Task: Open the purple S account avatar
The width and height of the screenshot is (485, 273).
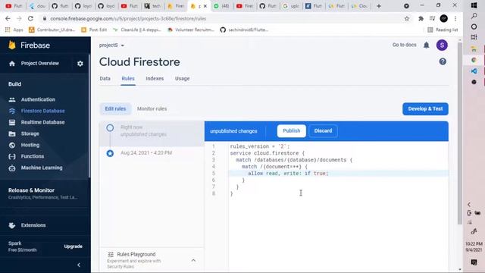Action: click(442, 45)
